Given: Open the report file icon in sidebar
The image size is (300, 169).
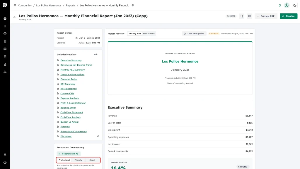Looking at the screenshot, I should (x=5, y=64).
